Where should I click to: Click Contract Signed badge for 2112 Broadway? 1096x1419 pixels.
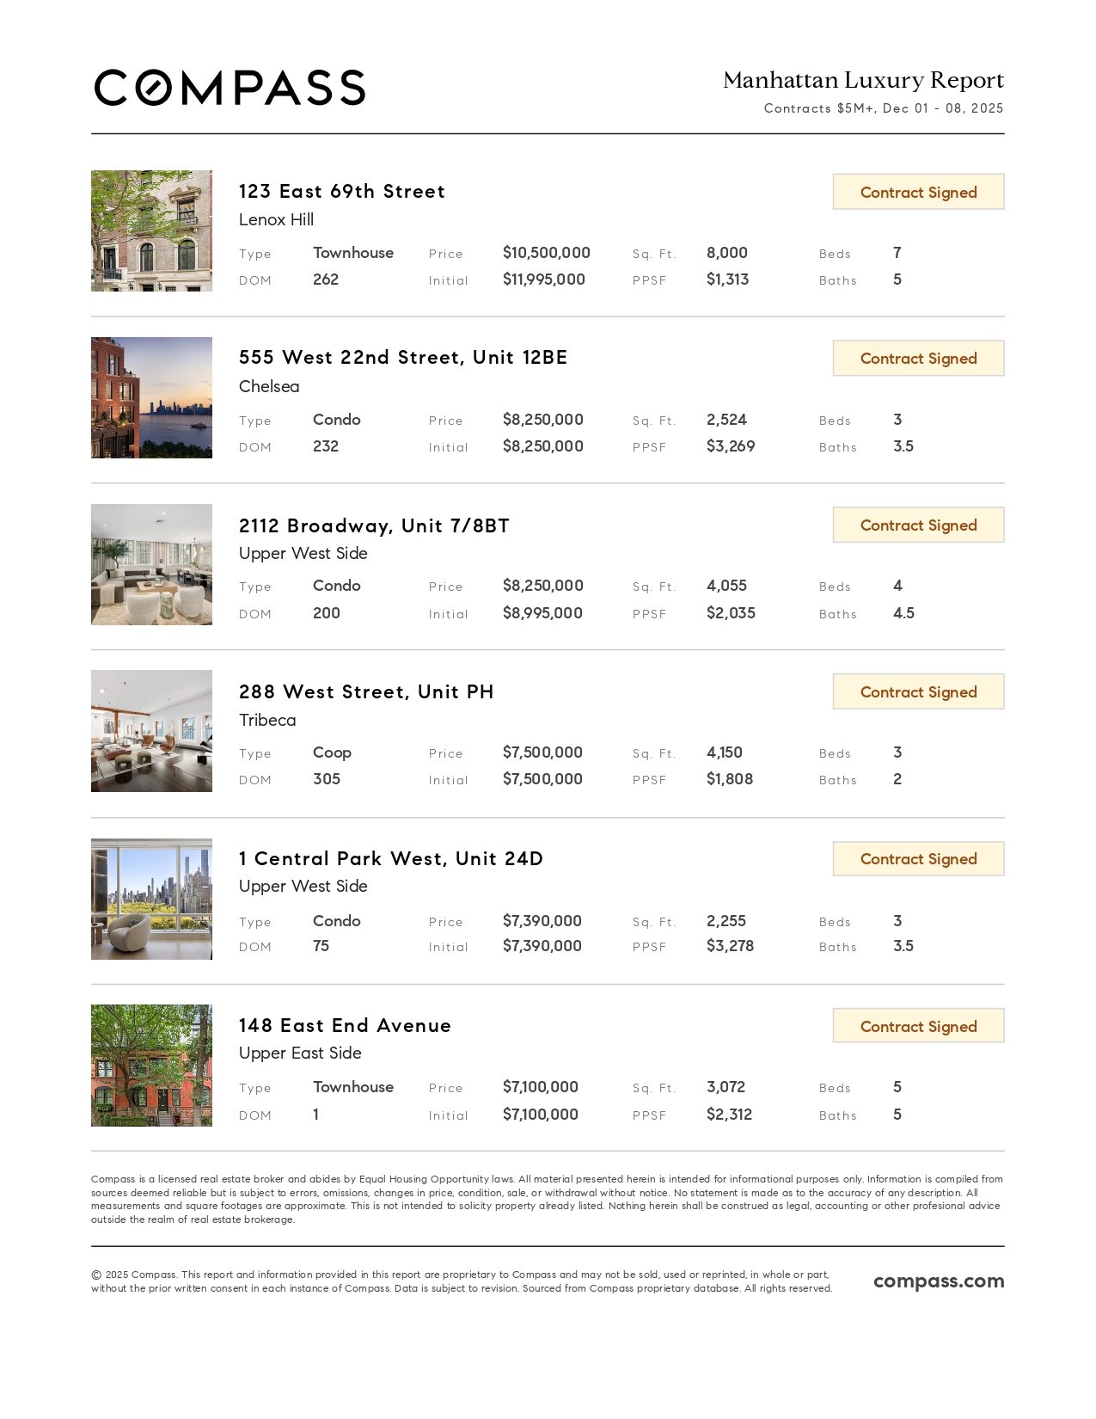point(918,525)
